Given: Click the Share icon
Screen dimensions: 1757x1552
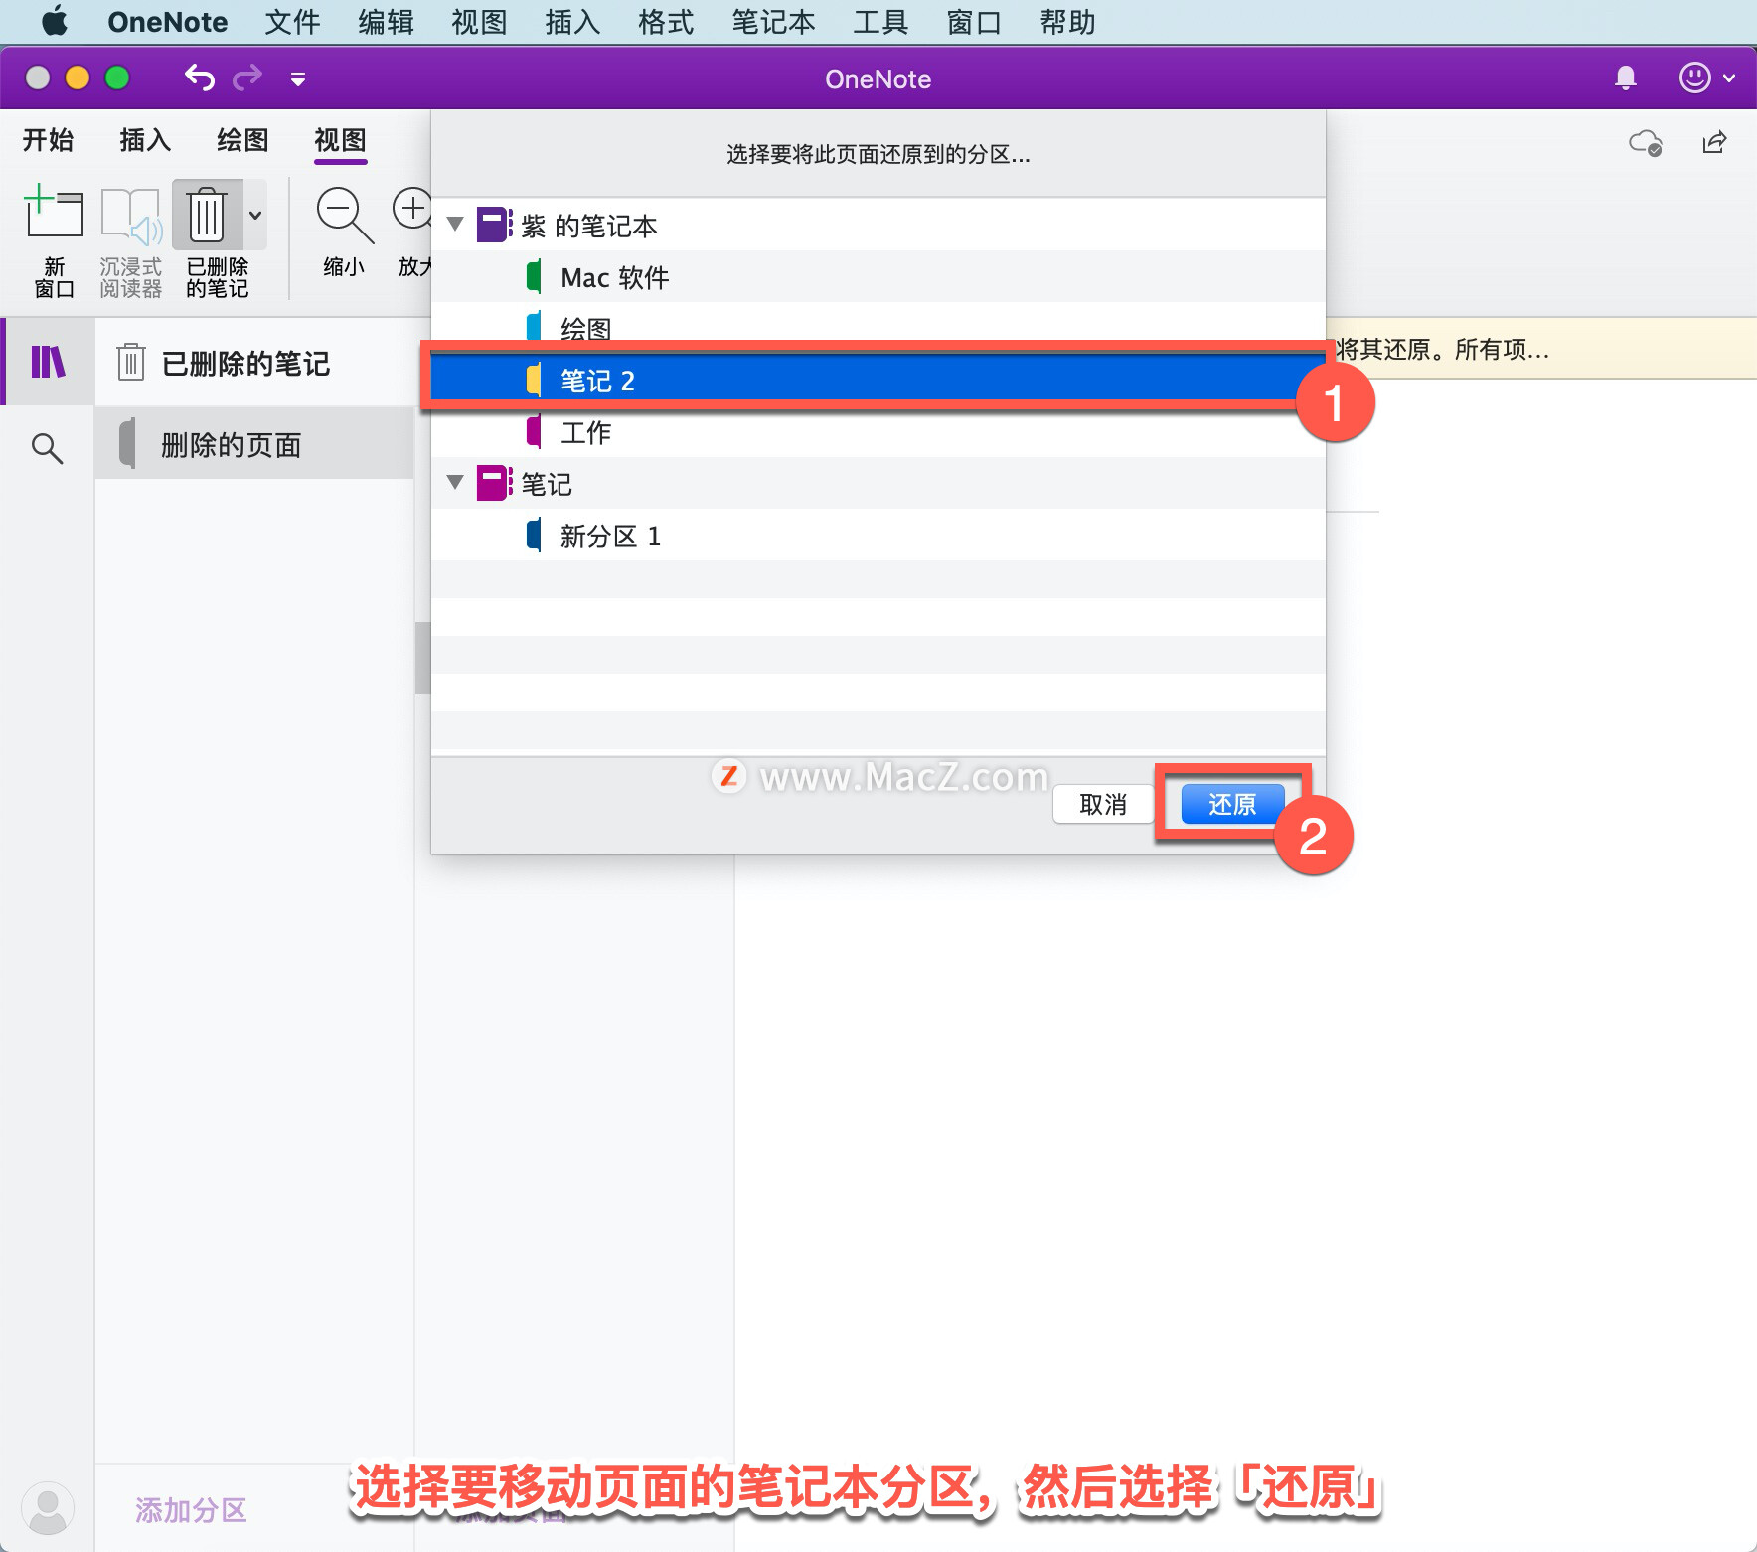Looking at the screenshot, I should tap(1714, 143).
